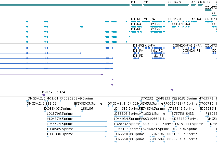Select the LD13796.5prime EST label
The width and height of the screenshot is (217, 143).
tap(60, 114)
